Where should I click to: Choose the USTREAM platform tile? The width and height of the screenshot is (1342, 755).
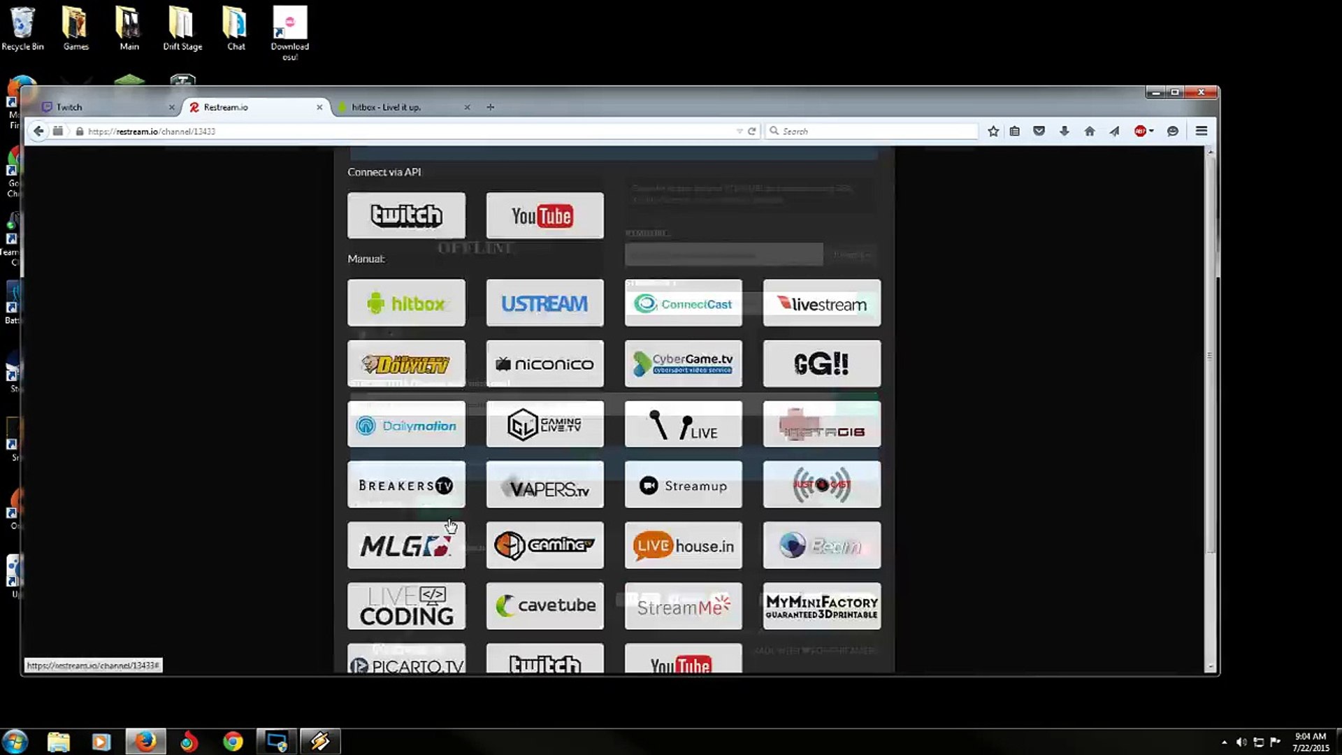(x=544, y=303)
